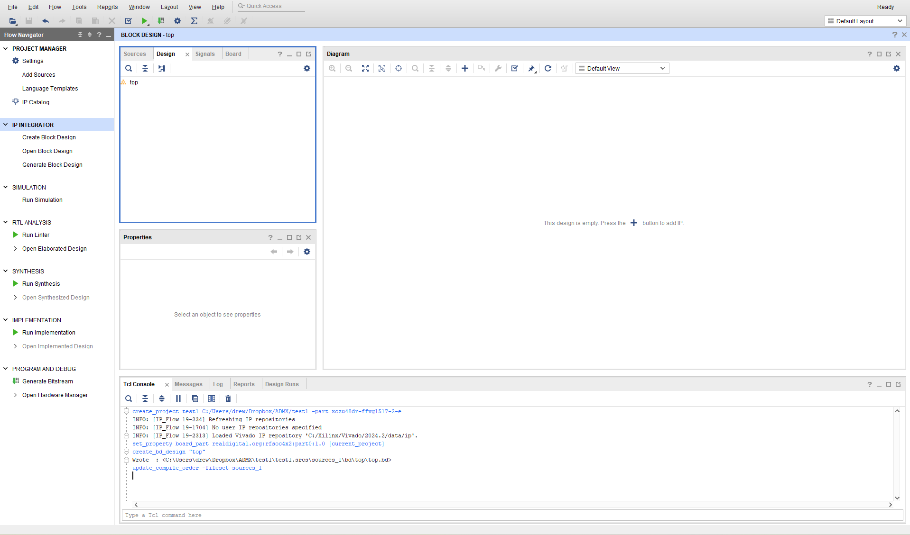This screenshot has width=910, height=535.
Task: Click Generate Bitstream icon in main toolbar
Action: tap(161, 21)
